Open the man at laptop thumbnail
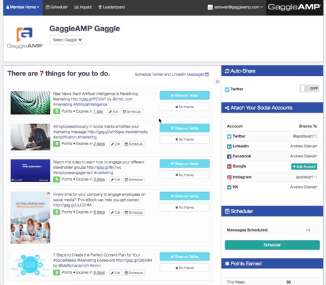Image resolution: width=326 pixels, height=285 pixels. pos(31,137)
